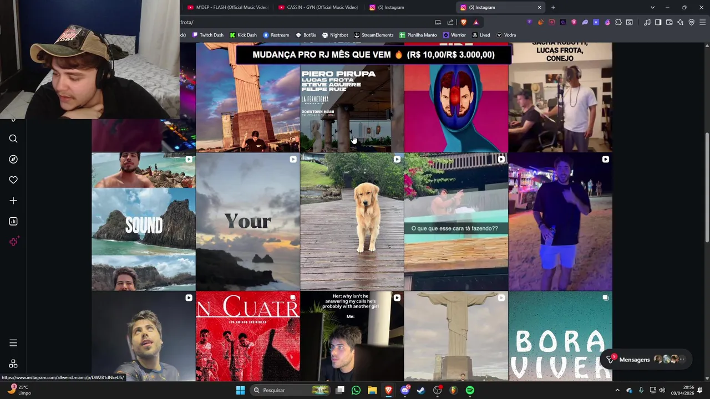Click the taskbar Pesquisar search box

click(290, 390)
